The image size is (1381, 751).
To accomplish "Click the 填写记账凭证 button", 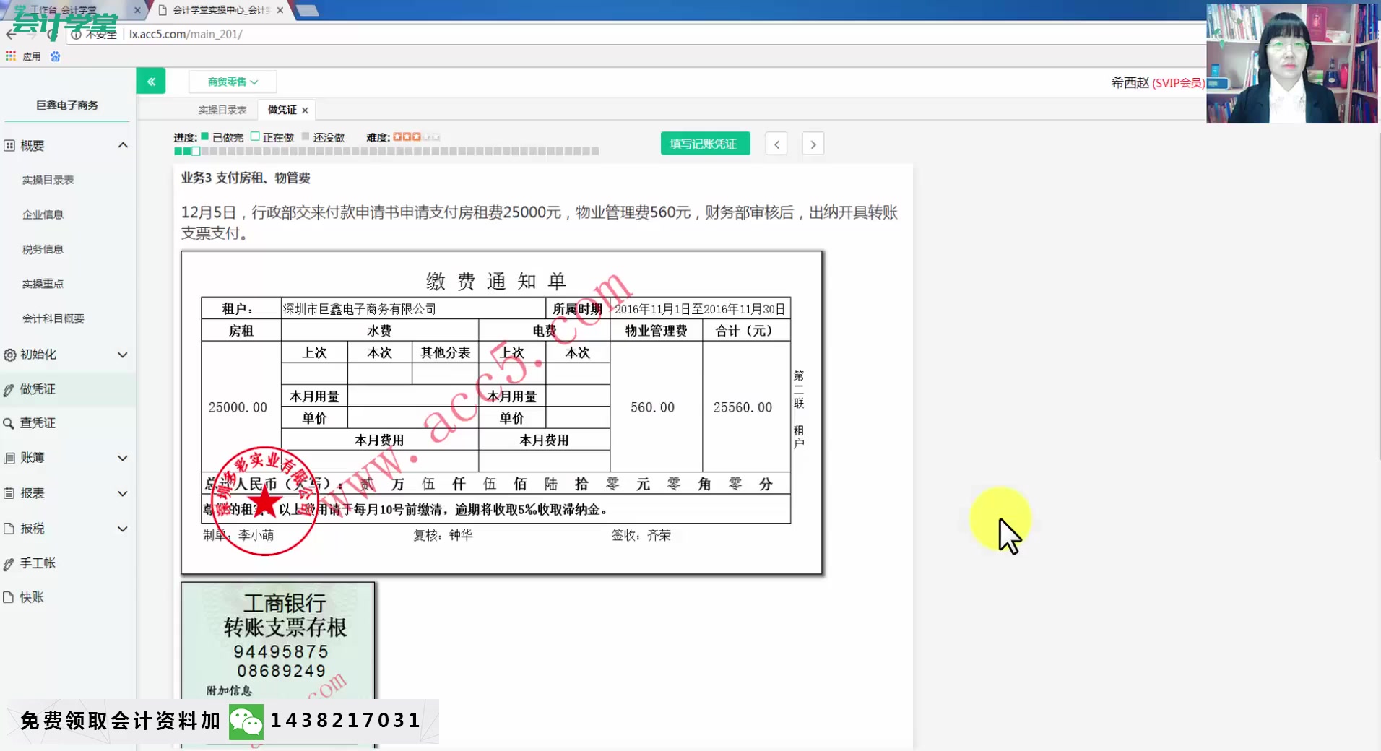I will pyautogui.click(x=705, y=143).
